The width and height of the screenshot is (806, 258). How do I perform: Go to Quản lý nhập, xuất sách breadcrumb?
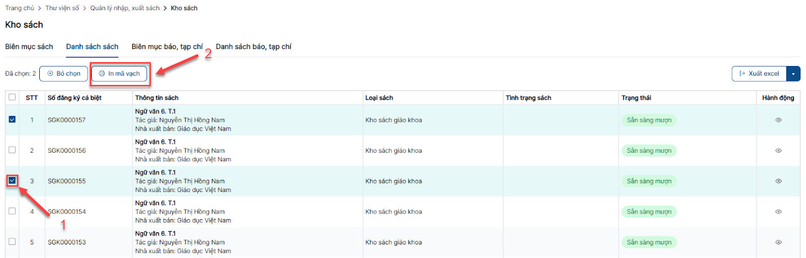pos(124,8)
